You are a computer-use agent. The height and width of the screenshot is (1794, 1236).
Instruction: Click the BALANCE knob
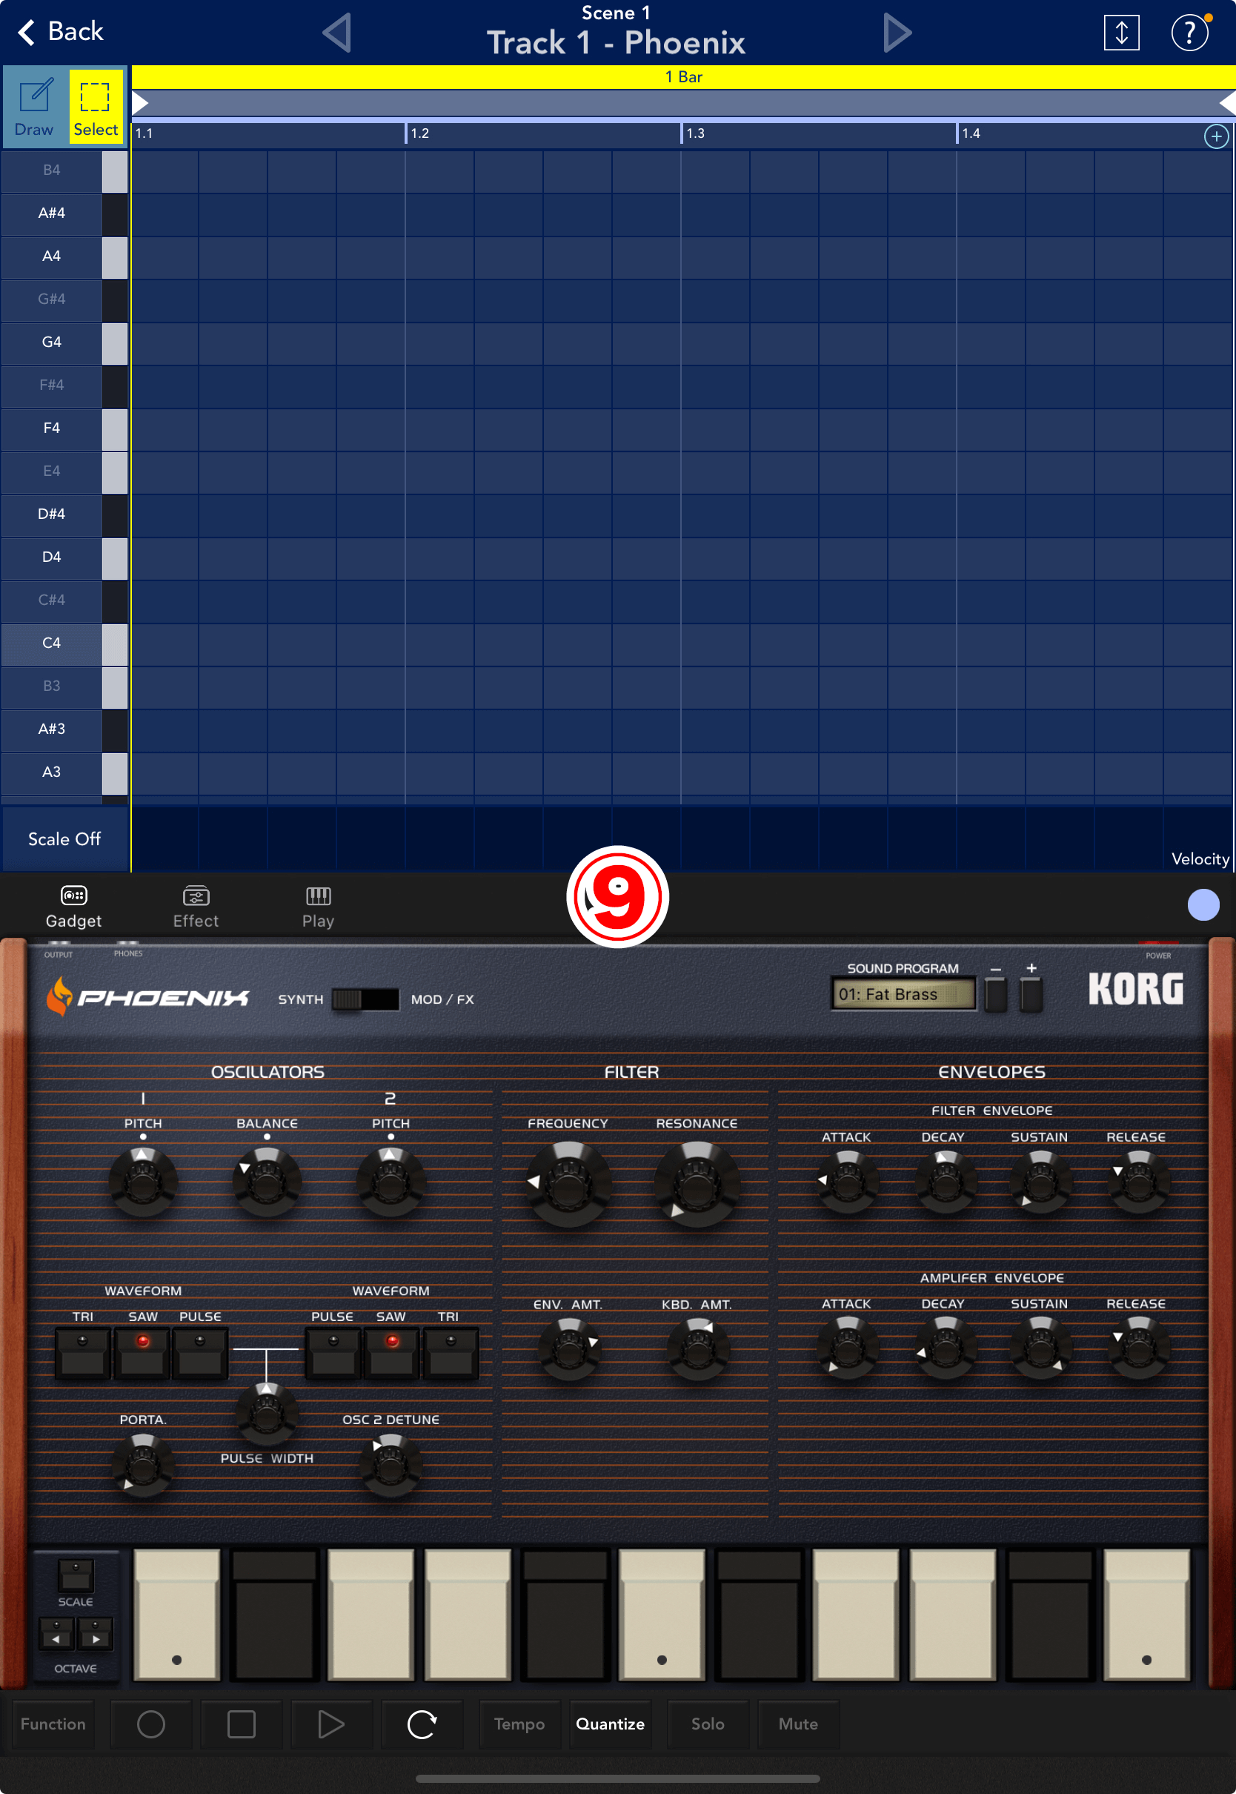click(x=267, y=1182)
